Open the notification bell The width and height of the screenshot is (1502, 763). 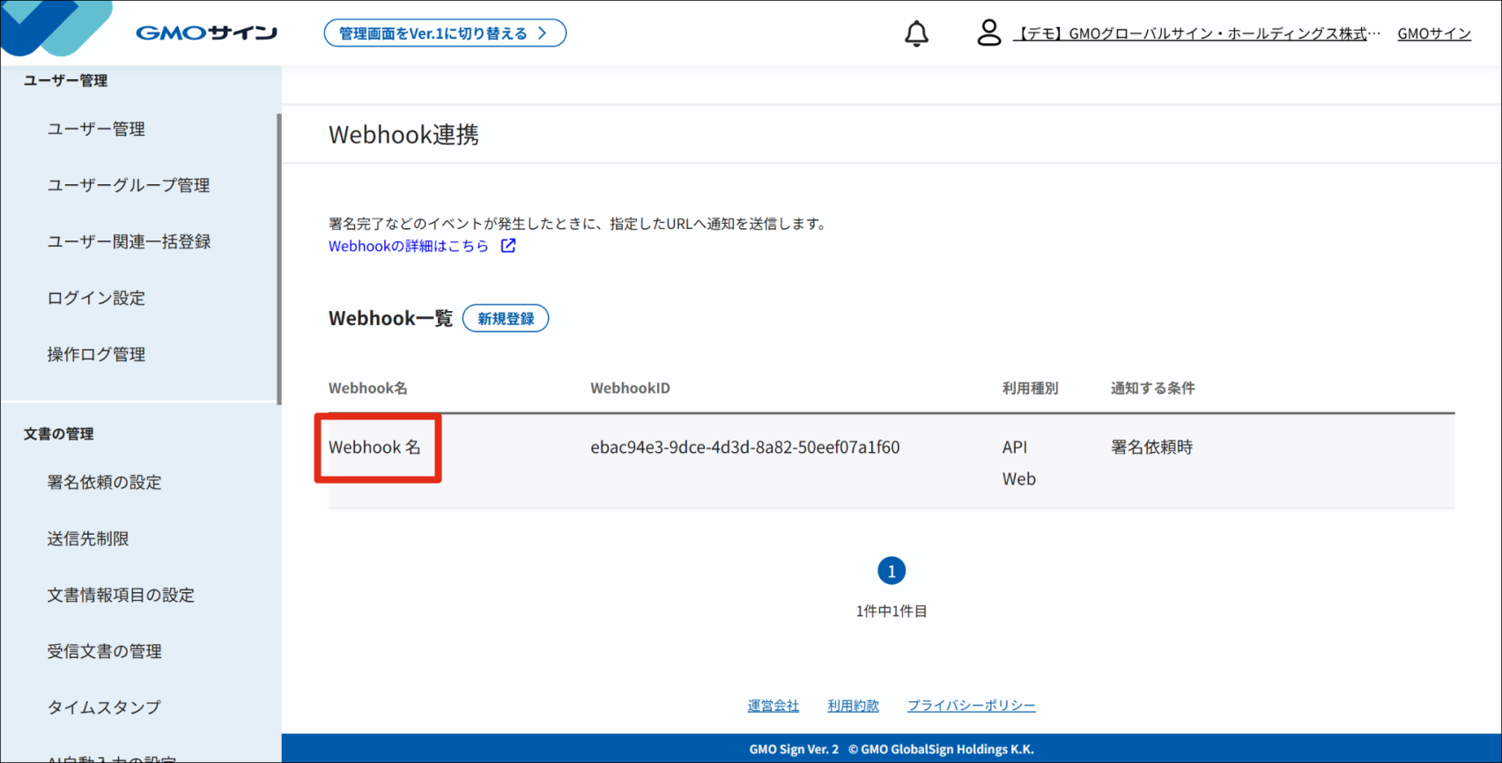(916, 33)
